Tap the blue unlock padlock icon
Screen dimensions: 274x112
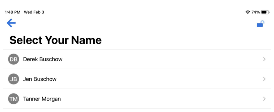pyautogui.click(x=261, y=24)
